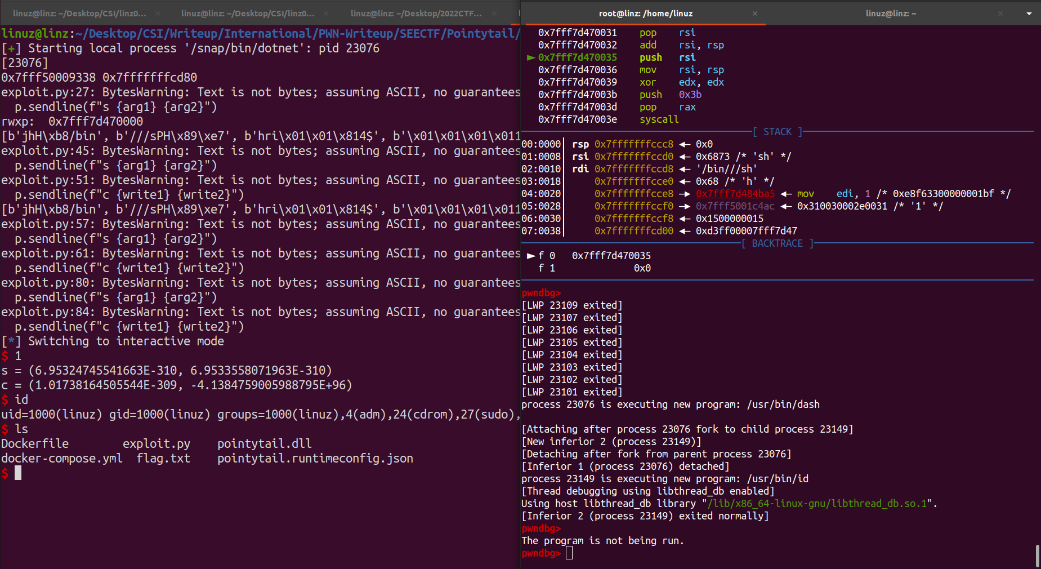Click the current instruction address 0x7fff7d470035

click(x=577, y=57)
